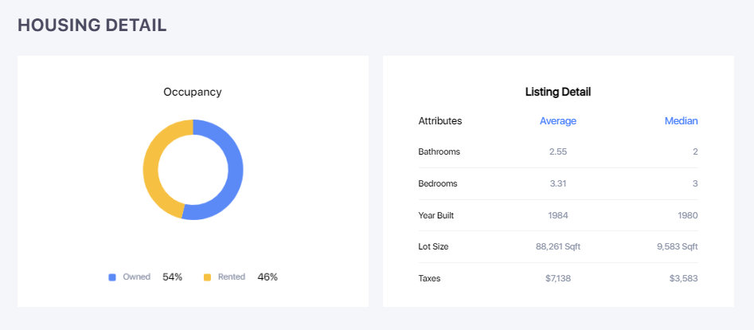Click the Year Built row label

click(436, 215)
